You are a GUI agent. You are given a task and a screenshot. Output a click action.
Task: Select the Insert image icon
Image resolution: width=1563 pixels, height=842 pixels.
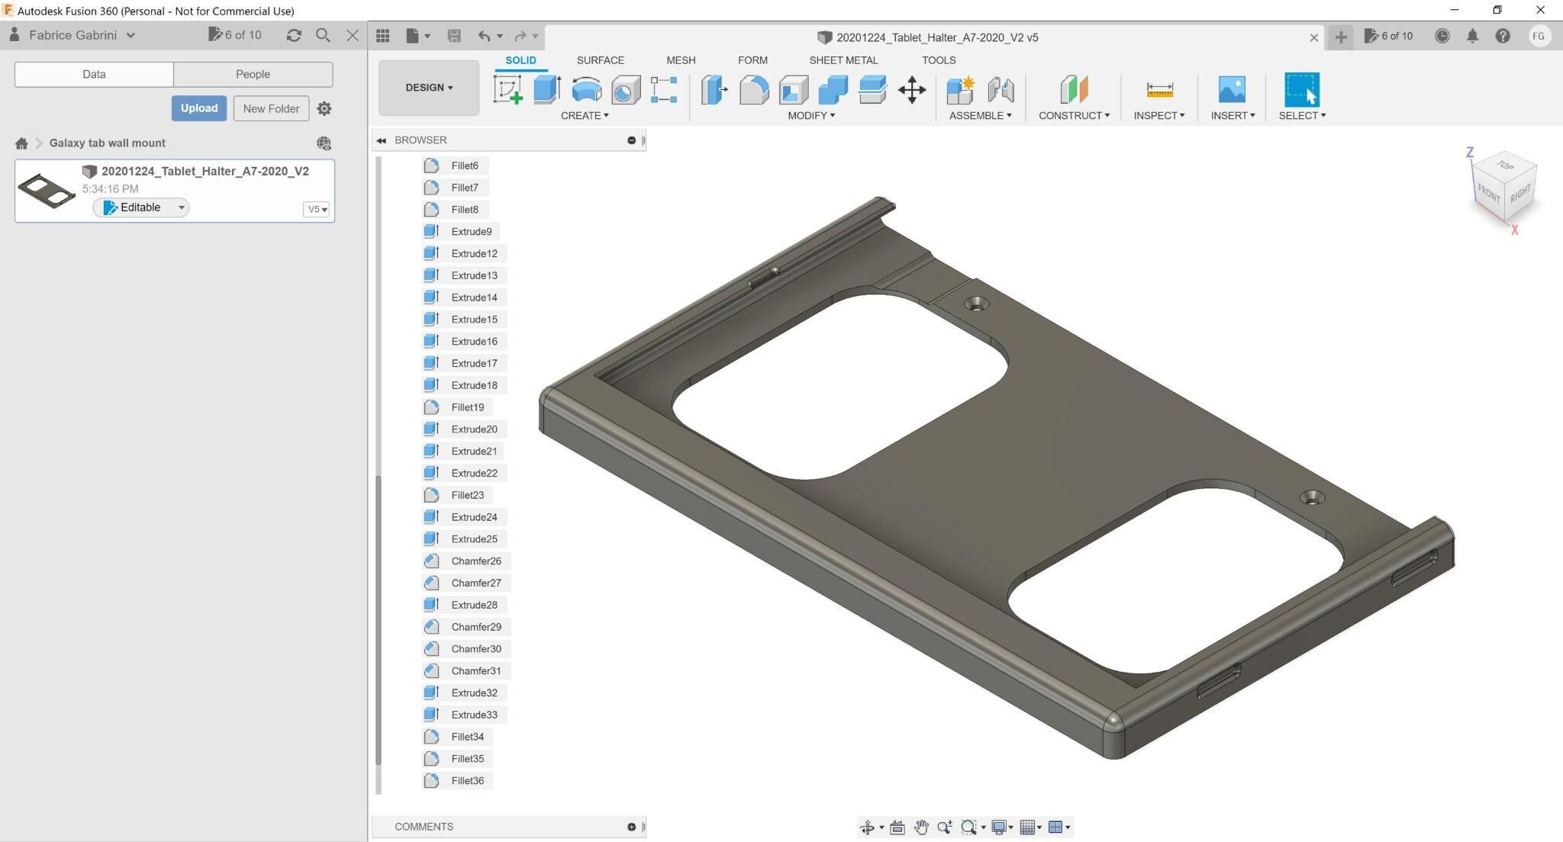(1232, 89)
